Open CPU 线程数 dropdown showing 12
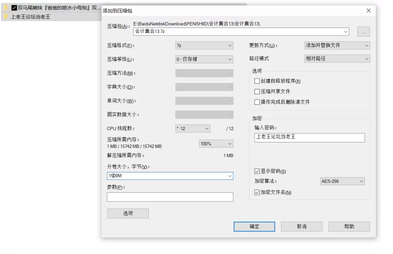The image size is (393, 254). coord(193,128)
